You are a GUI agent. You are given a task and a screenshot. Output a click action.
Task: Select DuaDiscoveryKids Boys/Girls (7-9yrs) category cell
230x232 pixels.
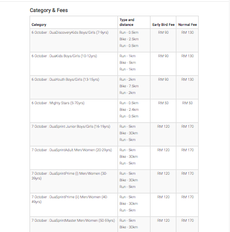[x=73, y=40]
